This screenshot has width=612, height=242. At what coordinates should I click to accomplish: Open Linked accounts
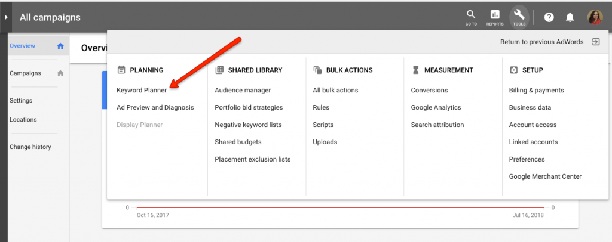533,142
